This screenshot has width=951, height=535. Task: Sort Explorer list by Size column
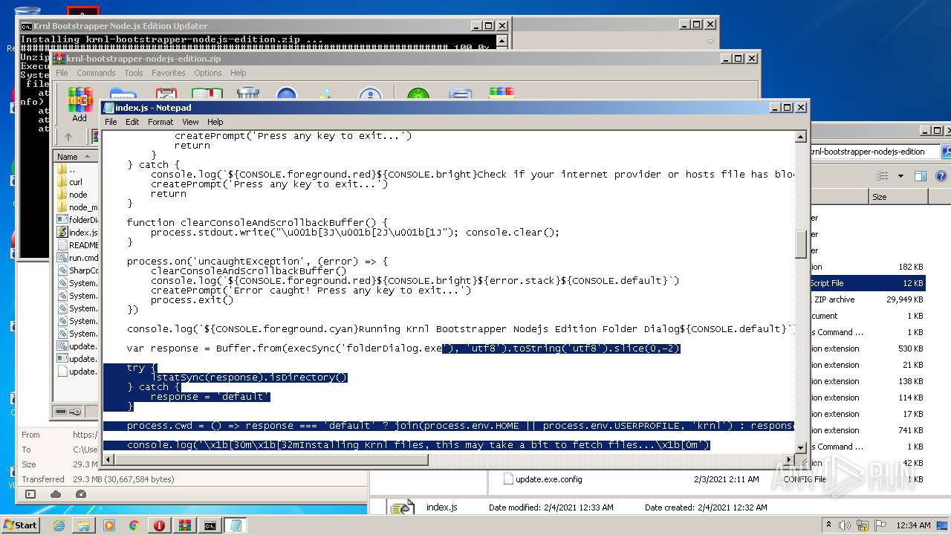898,197
